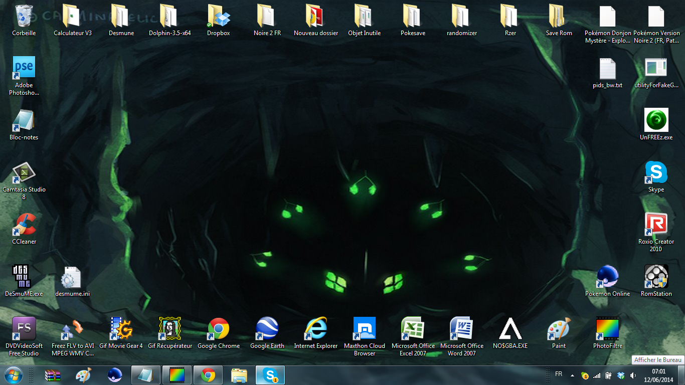
Task: Select the Freez FLV to AVI shortcut
Action: [73, 337]
